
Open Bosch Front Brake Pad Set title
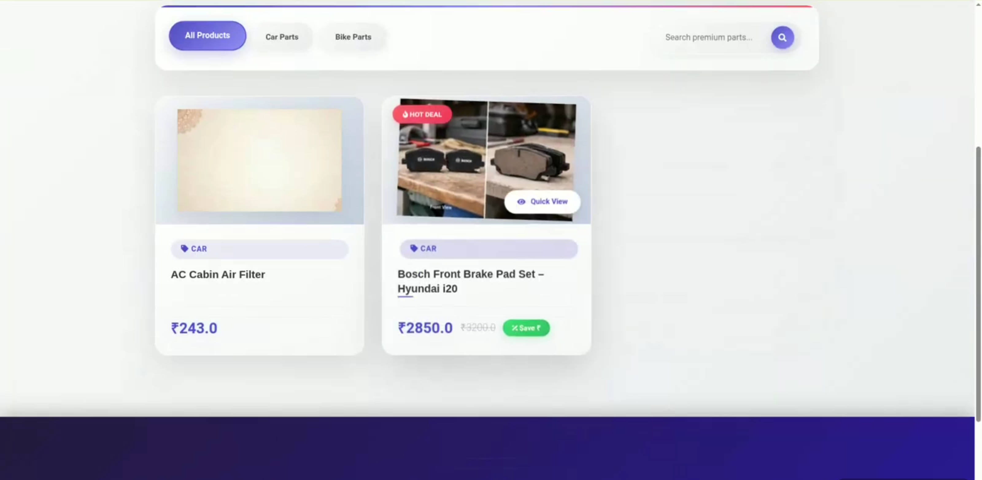pos(471,281)
